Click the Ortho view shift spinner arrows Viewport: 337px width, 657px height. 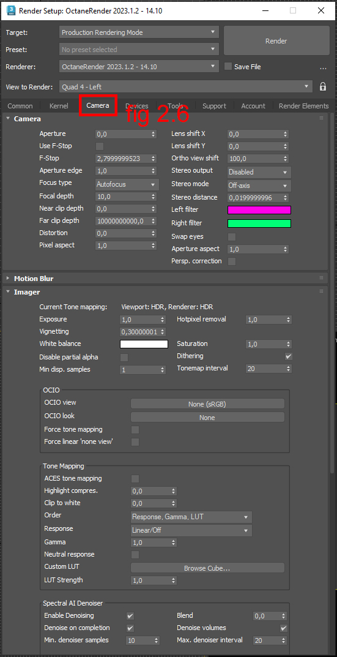pyautogui.click(x=285, y=159)
